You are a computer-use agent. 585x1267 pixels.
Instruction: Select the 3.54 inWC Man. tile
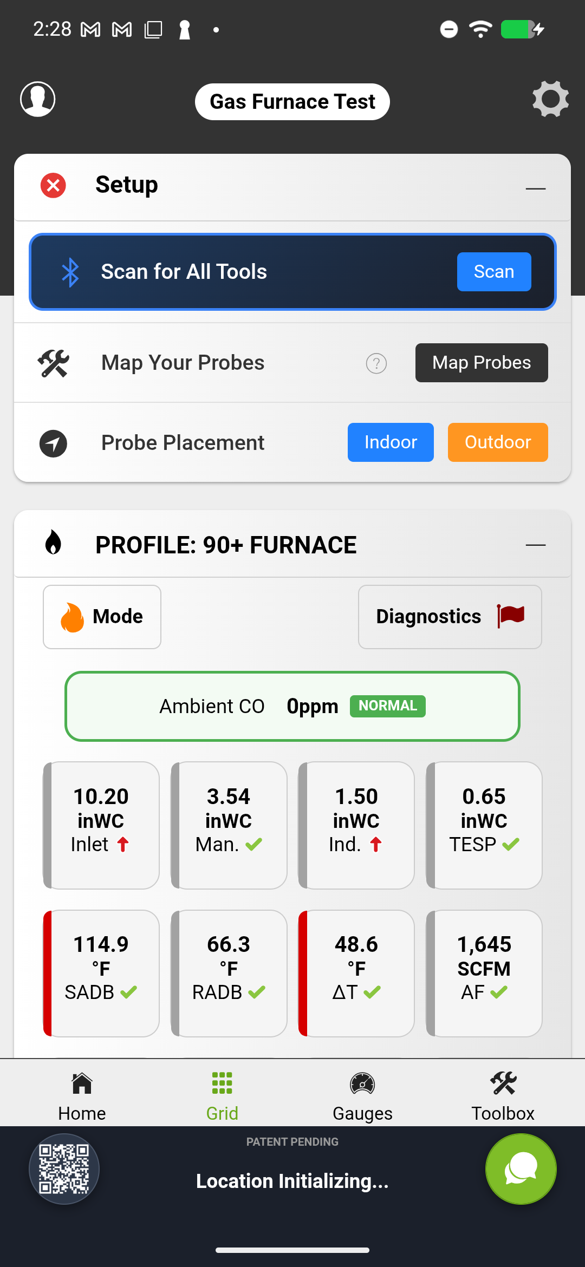point(229,825)
